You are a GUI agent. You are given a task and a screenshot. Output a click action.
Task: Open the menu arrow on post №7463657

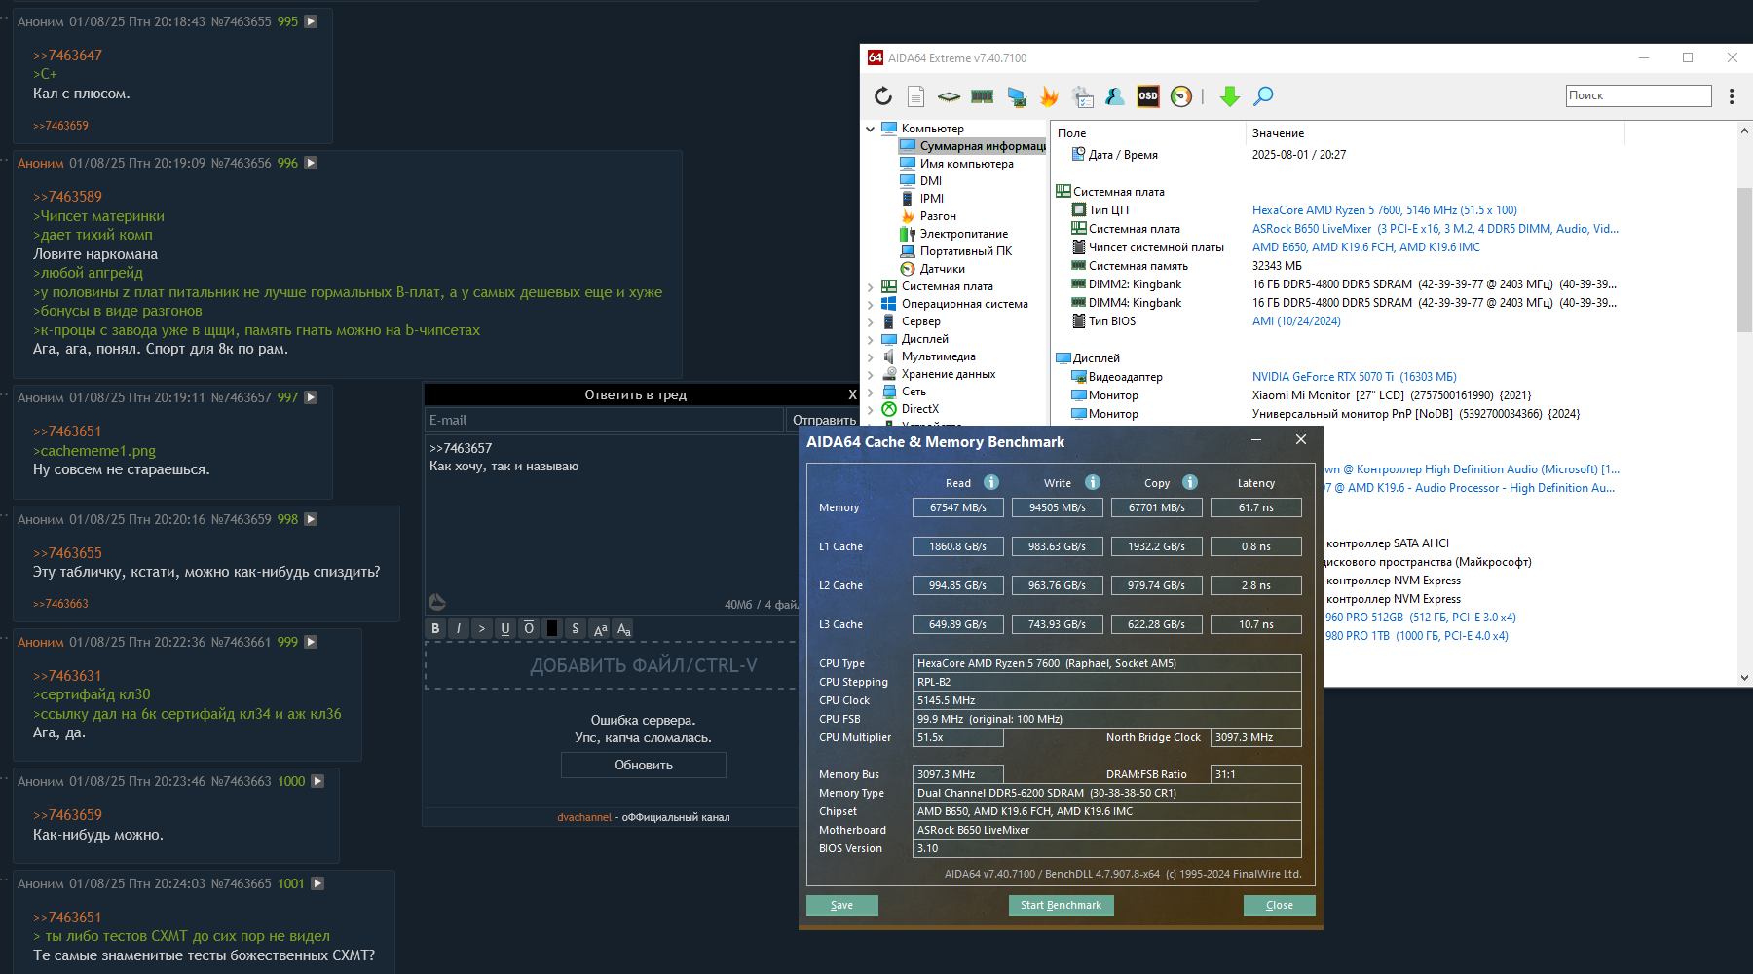(x=311, y=397)
